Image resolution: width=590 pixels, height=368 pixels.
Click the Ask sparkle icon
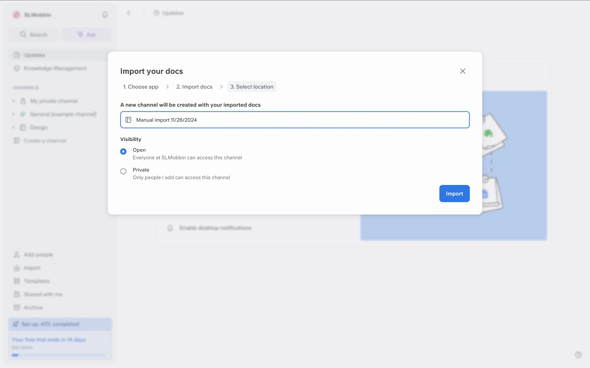click(80, 34)
